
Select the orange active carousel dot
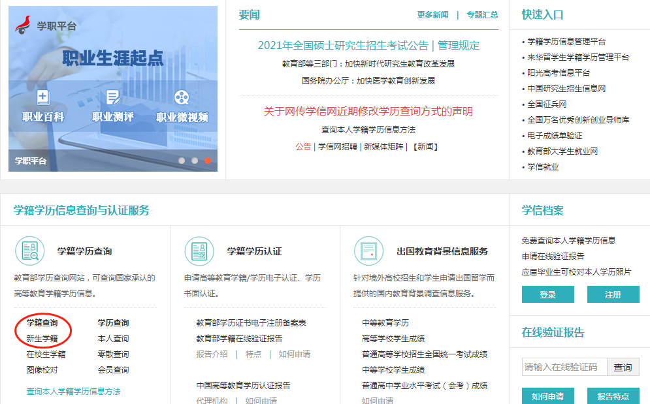[208, 161]
